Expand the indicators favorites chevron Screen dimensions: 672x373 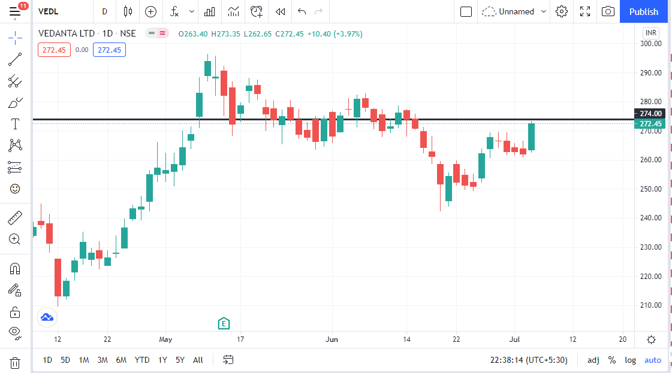click(191, 11)
